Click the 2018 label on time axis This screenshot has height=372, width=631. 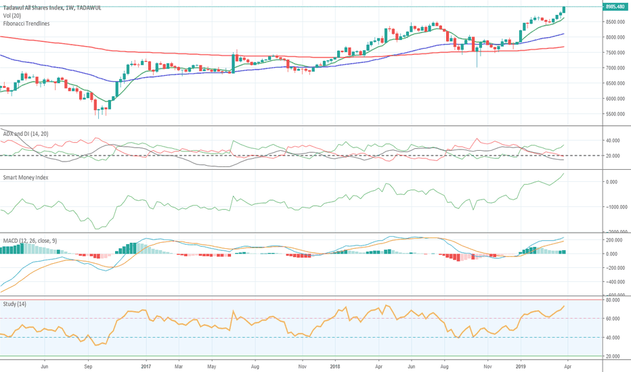335,367
